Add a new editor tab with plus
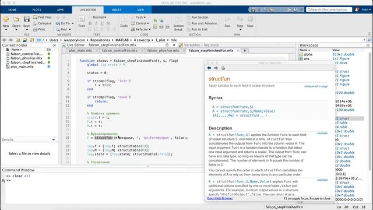The image size is (373, 210). click(x=245, y=51)
